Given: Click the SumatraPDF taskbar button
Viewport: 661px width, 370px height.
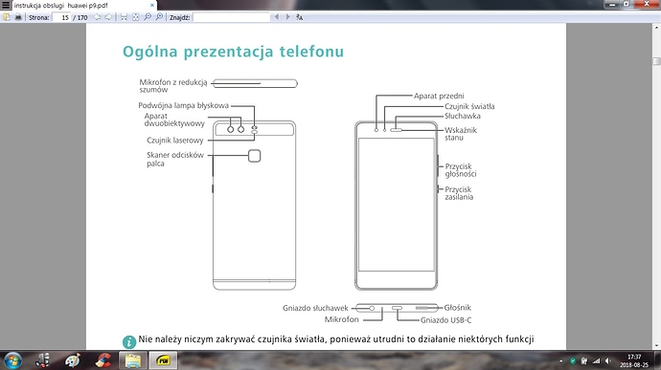Looking at the screenshot, I should [x=163, y=360].
